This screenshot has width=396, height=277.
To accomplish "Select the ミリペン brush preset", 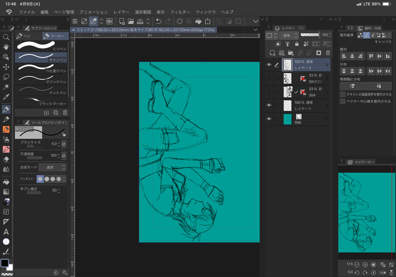I will (41, 46).
